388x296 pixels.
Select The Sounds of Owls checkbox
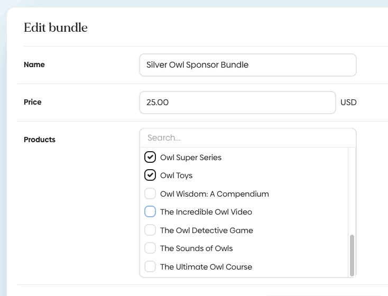point(150,248)
